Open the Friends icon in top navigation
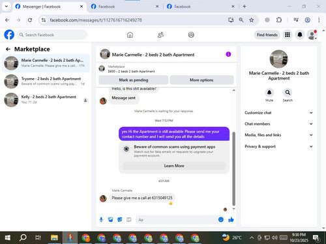The height and width of the screenshot is (244, 326). 160,34
